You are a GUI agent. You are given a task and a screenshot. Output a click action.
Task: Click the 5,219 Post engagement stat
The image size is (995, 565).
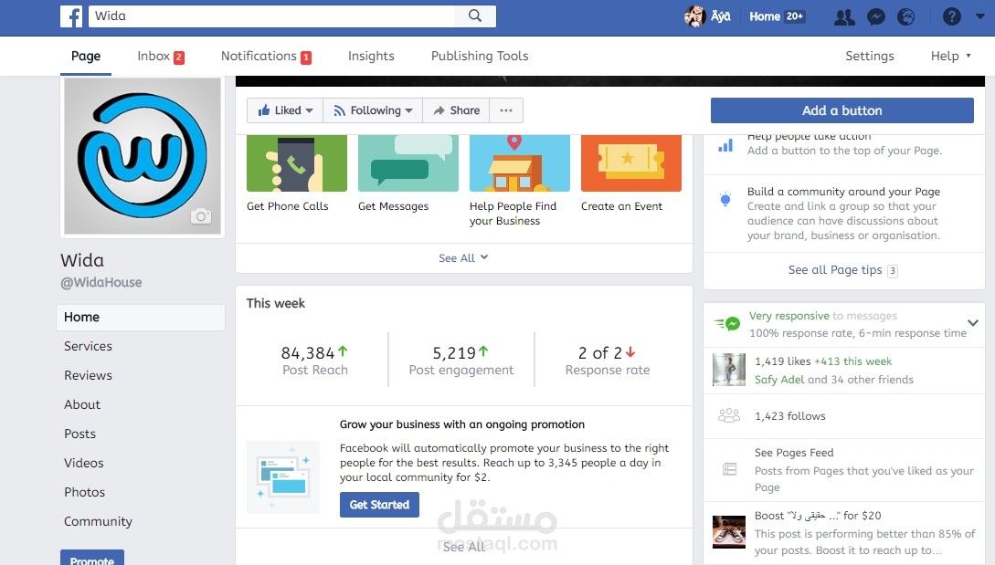coord(461,361)
